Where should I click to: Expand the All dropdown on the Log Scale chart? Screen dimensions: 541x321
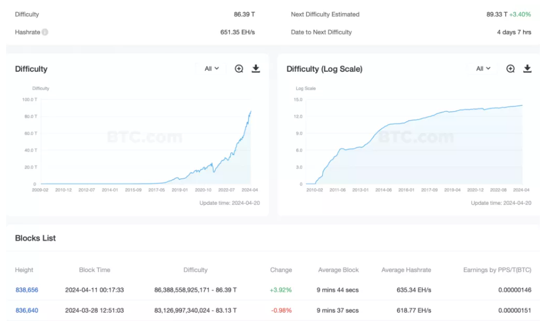[x=483, y=69]
